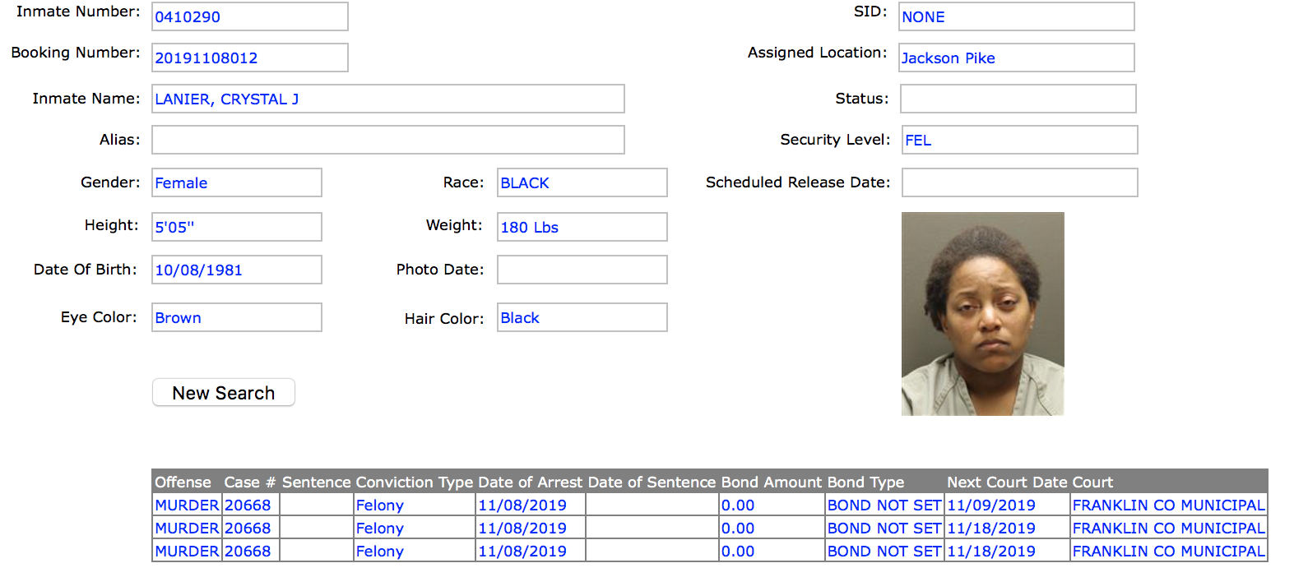
Task: Click the Security Level field
Action: click(1019, 140)
